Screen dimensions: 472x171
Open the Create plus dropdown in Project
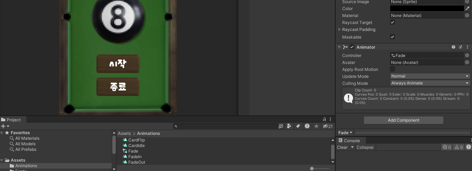pos(5,126)
